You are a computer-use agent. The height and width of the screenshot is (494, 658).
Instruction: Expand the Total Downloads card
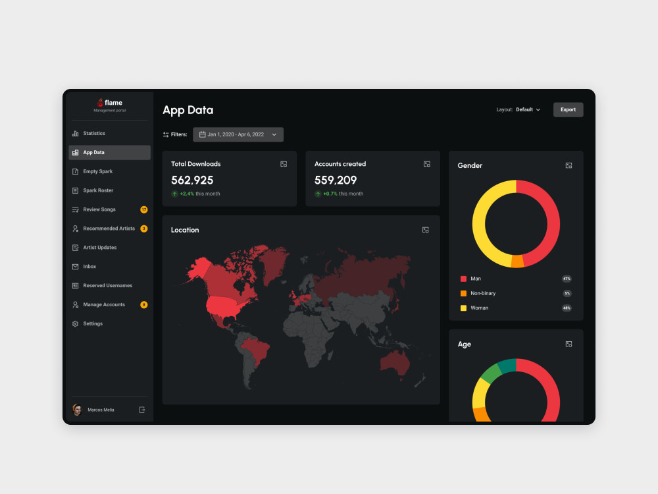click(284, 164)
